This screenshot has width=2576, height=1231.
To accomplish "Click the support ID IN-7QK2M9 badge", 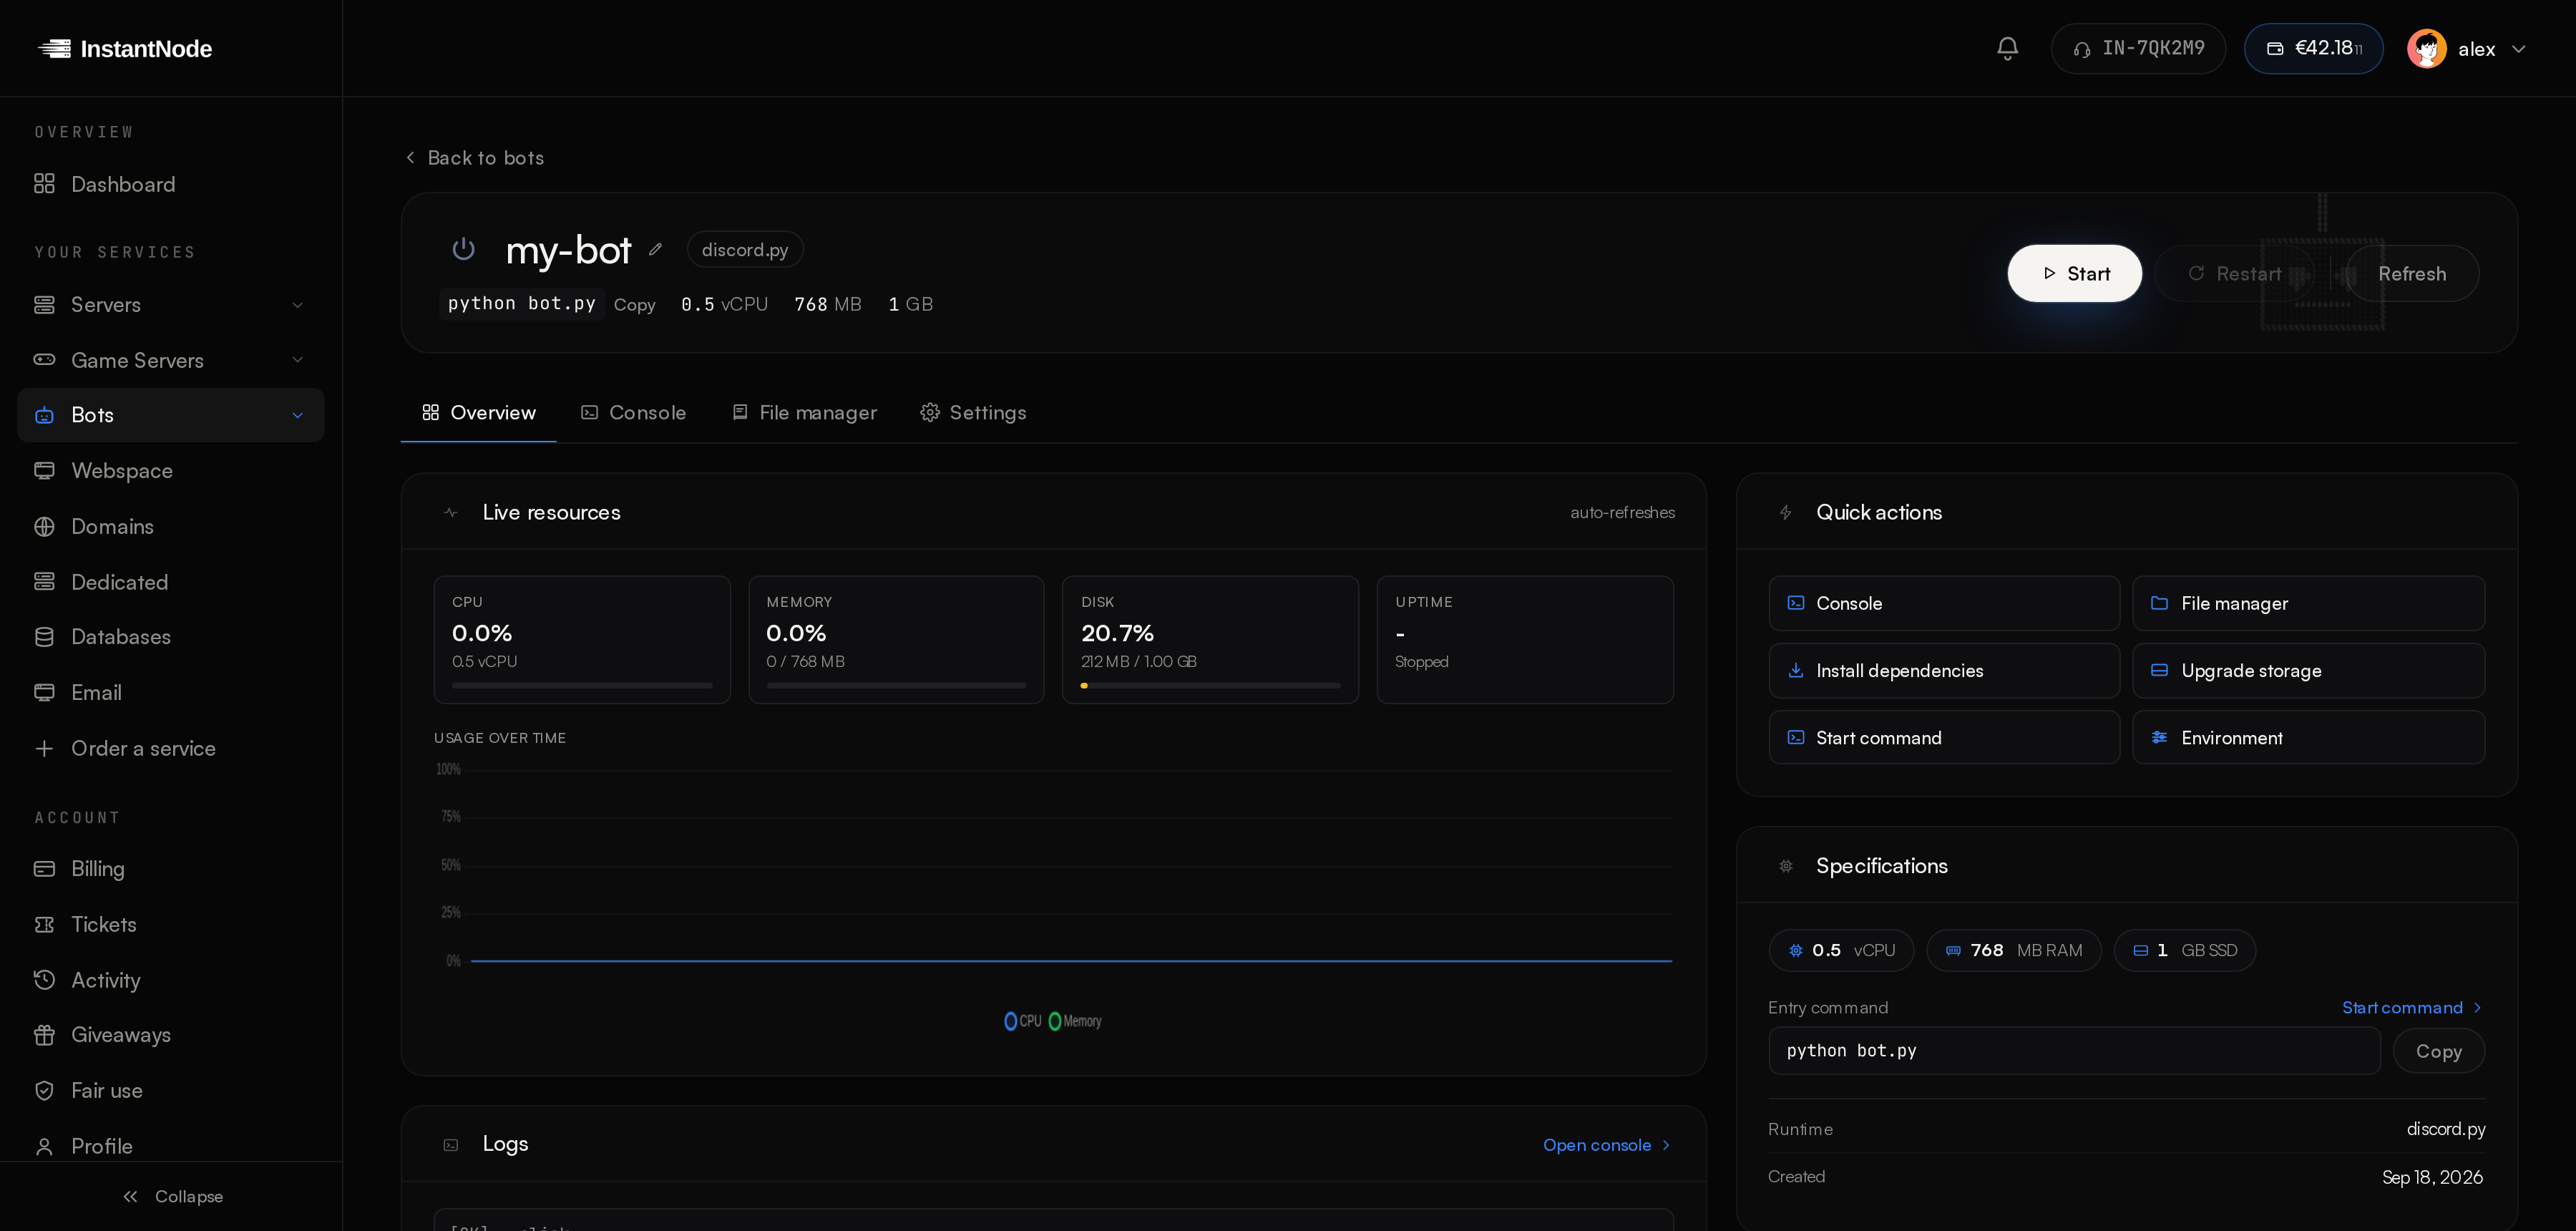I will tap(2138, 48).
